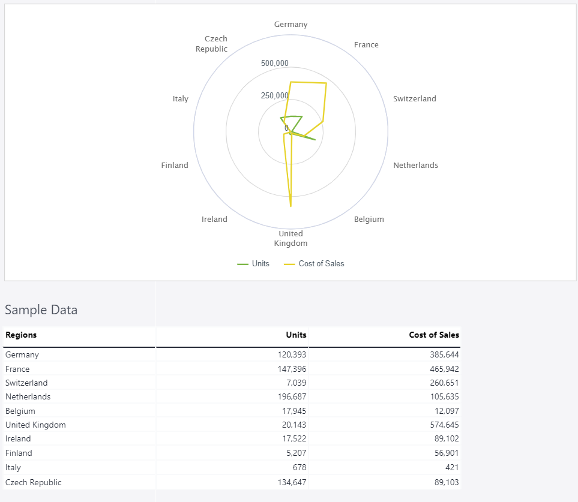
Task: Click the Czech Republic axis label on chart
Action: point(212,44)
